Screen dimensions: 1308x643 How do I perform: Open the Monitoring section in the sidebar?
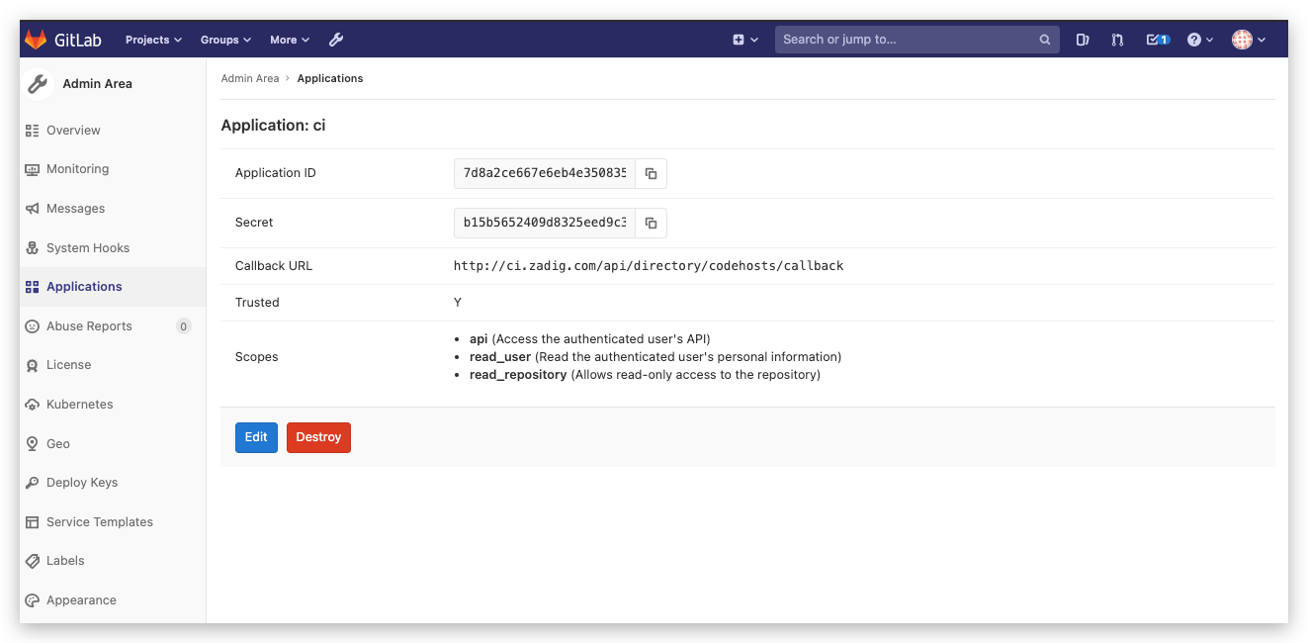[78, 168]
